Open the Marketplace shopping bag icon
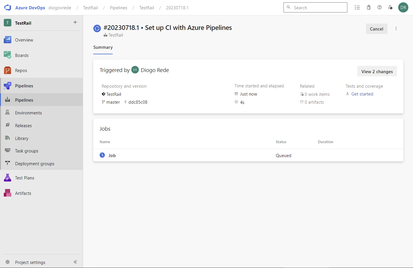Viewport: 413px width, 268px height. pos(369,8)
